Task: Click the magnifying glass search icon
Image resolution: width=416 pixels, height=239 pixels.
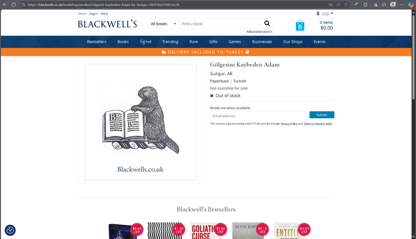Action: pos(267,23)
